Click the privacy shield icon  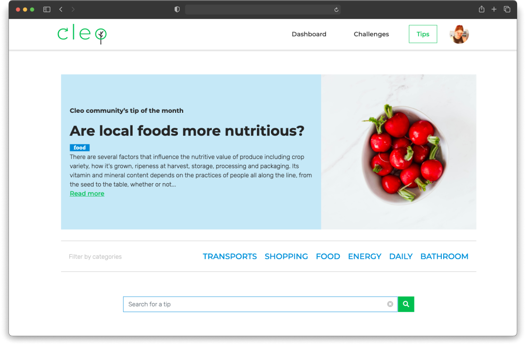coord(177,9)
